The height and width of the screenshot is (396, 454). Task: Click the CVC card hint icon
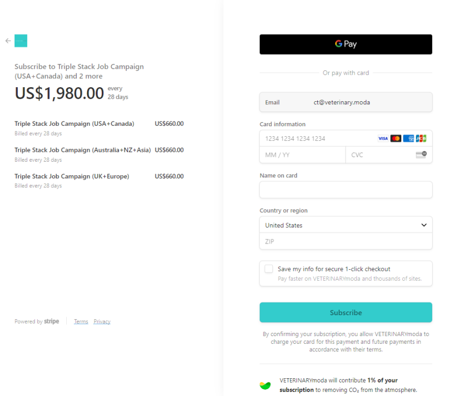pyautogui.click(x=421, y=154)
